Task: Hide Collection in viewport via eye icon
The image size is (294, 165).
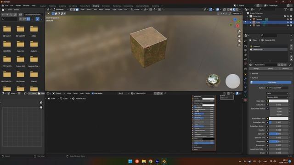Action: [288, 16]
